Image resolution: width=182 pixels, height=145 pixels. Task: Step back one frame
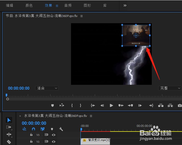(x=102, y=105)
